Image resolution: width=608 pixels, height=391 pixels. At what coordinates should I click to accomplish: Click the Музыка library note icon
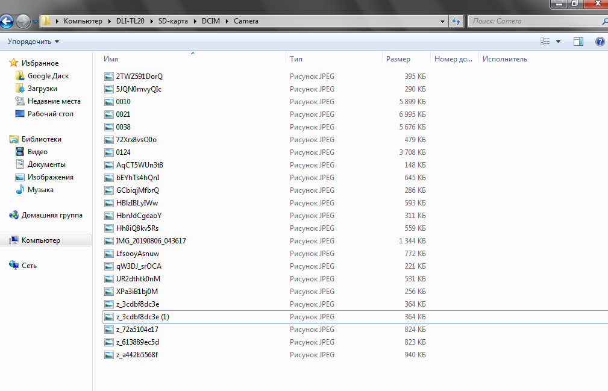[x=20, y=190]
